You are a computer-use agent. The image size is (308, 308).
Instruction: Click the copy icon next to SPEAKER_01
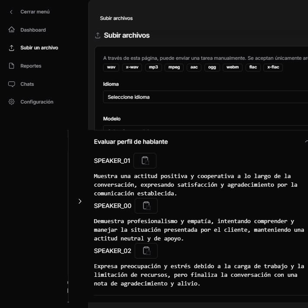[x=145, y=161]
